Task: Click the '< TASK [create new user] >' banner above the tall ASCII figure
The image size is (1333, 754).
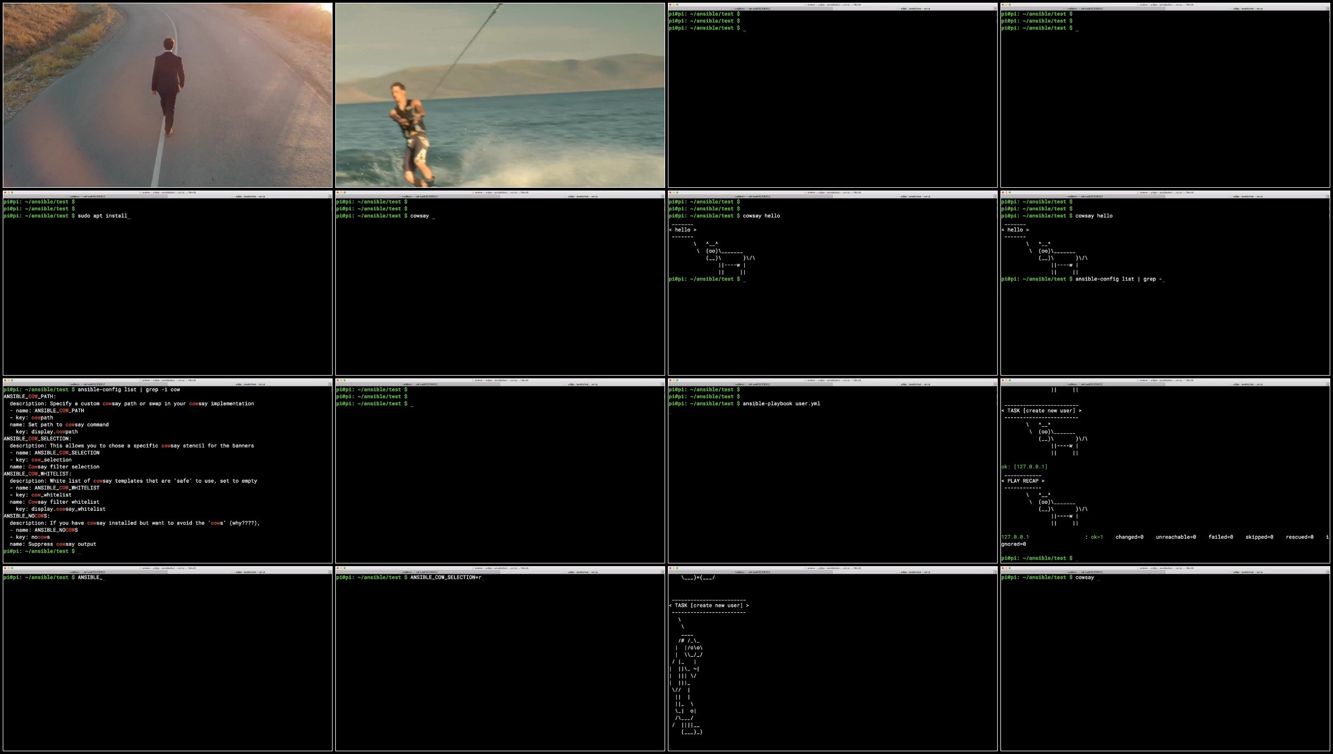Action: click(x=709, y=605)
